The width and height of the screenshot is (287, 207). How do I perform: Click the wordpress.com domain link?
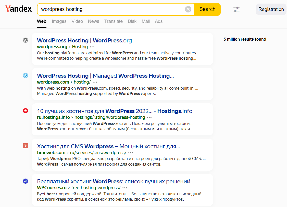click(53, 82)
